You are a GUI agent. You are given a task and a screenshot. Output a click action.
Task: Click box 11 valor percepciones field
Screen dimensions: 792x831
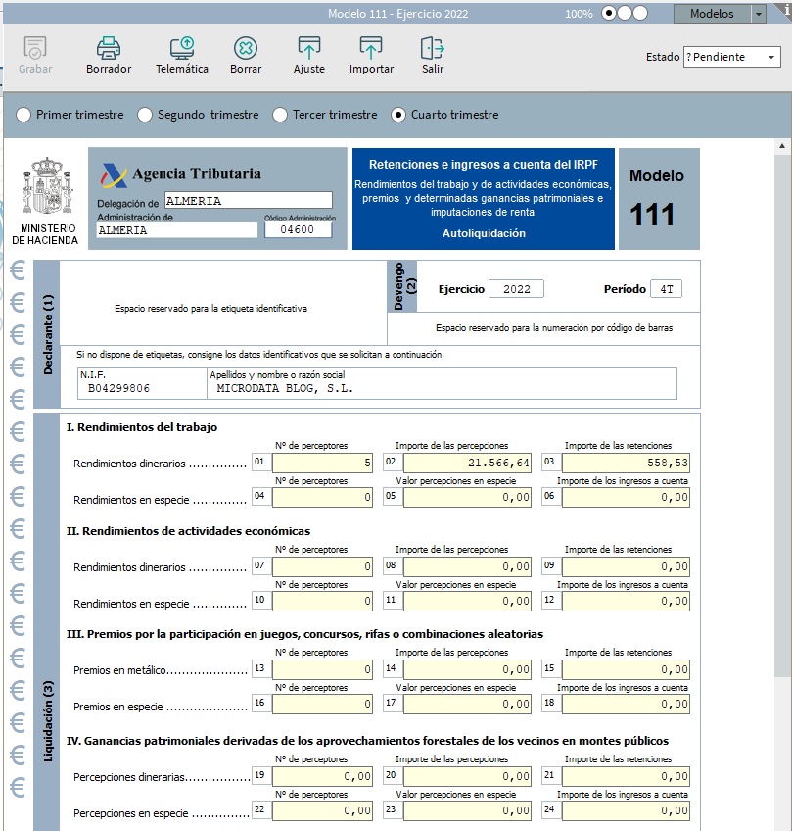click(467, 601)
